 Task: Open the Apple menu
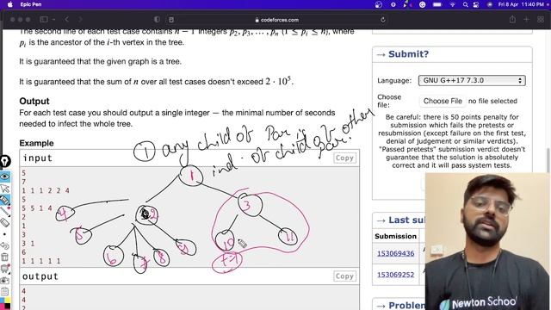(10, 4)
